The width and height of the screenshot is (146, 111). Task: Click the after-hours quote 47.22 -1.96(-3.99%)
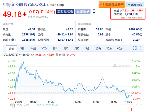[x=132, y=11]
